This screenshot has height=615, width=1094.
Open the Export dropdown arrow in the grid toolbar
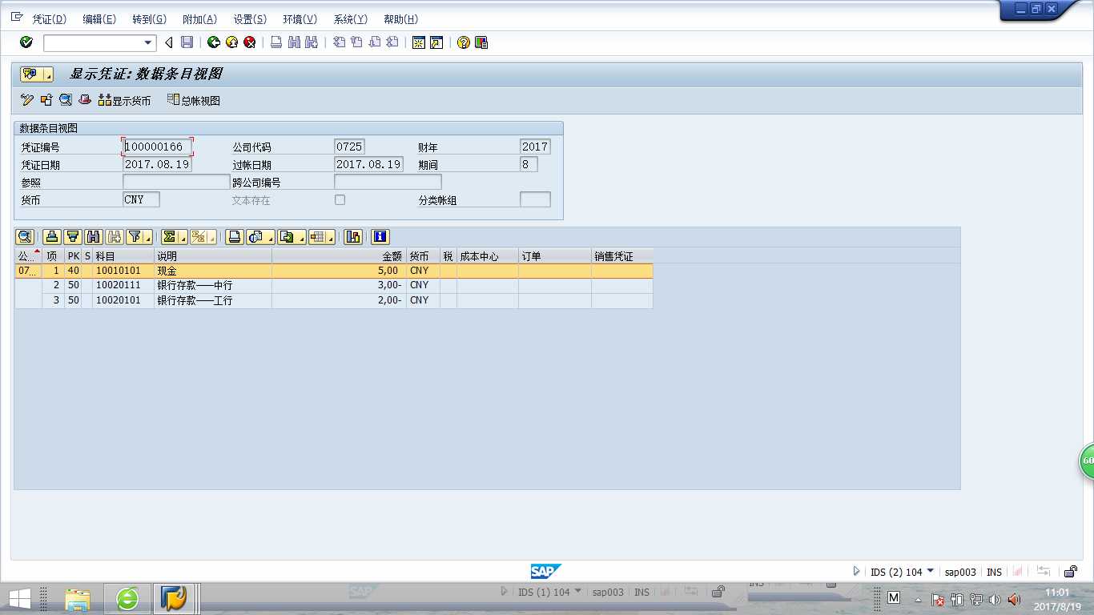[x=301, y=237]
